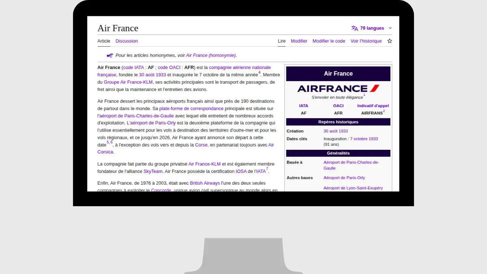Open the Groupe Air France-KLM link
This screenshot has height=274, width=487.
point(128,82)
